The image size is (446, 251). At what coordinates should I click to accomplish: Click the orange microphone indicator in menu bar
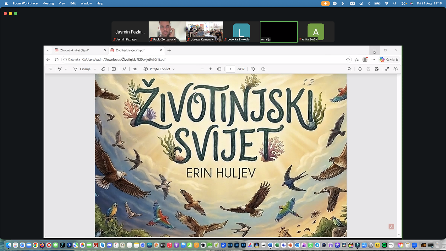pyautogui.click(x=325, y=3)
